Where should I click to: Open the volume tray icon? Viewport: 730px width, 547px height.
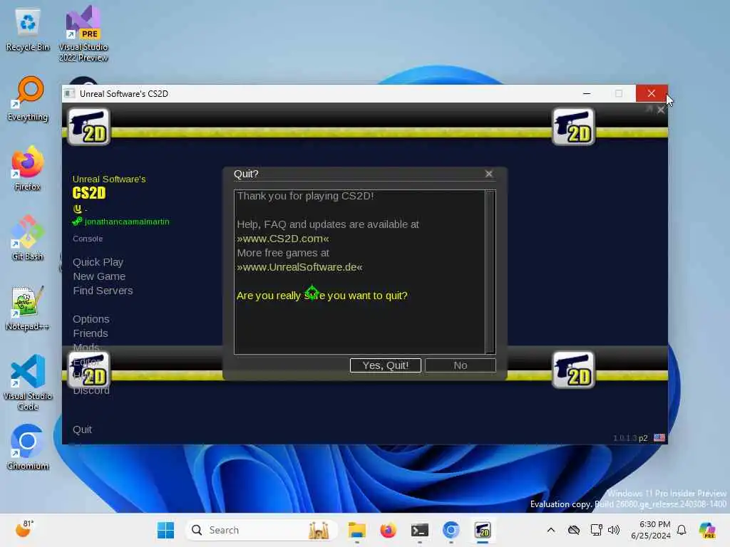point(614,530)
